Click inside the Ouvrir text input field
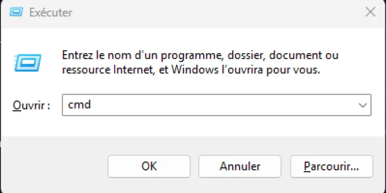Viewport: 386px width, 193px height. pos(212,105)
